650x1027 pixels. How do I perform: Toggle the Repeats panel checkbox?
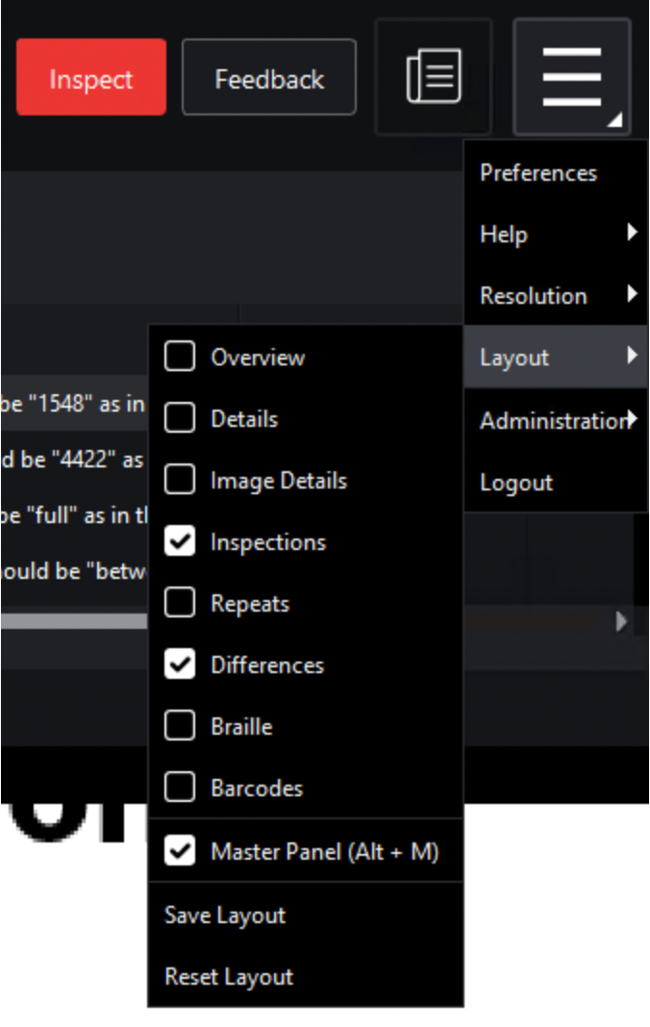tap(180, 603)
